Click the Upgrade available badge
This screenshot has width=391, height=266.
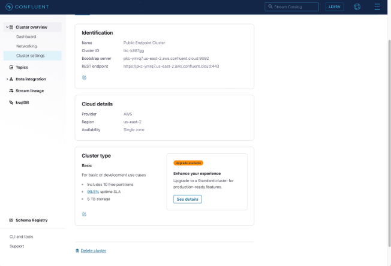tap(188, 163)
